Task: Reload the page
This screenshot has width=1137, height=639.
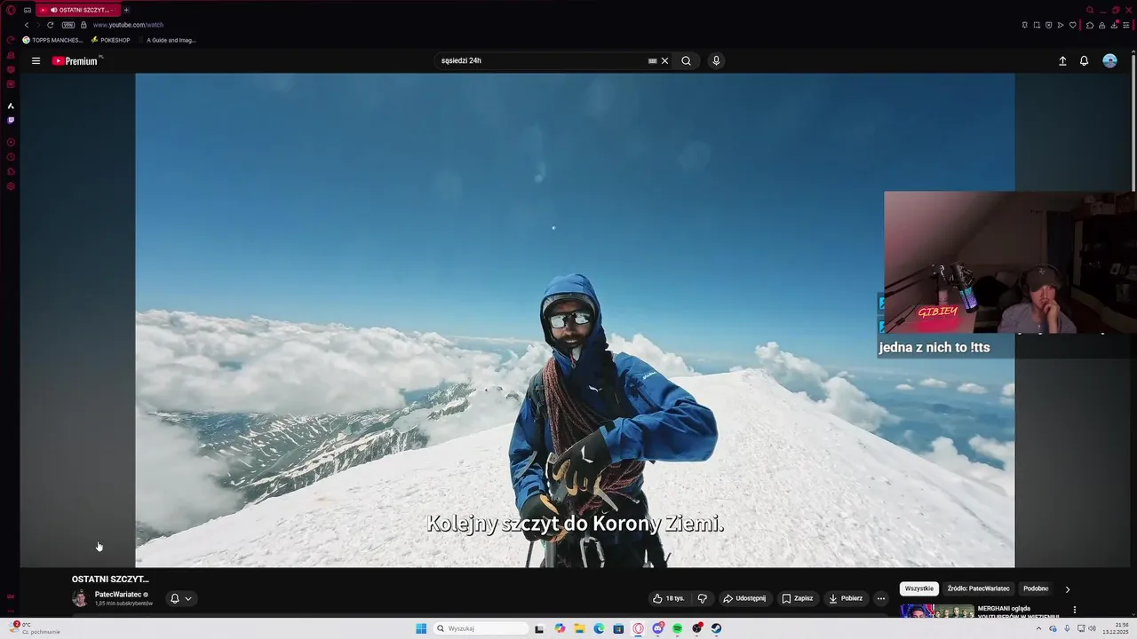Action: click(50, 25)
